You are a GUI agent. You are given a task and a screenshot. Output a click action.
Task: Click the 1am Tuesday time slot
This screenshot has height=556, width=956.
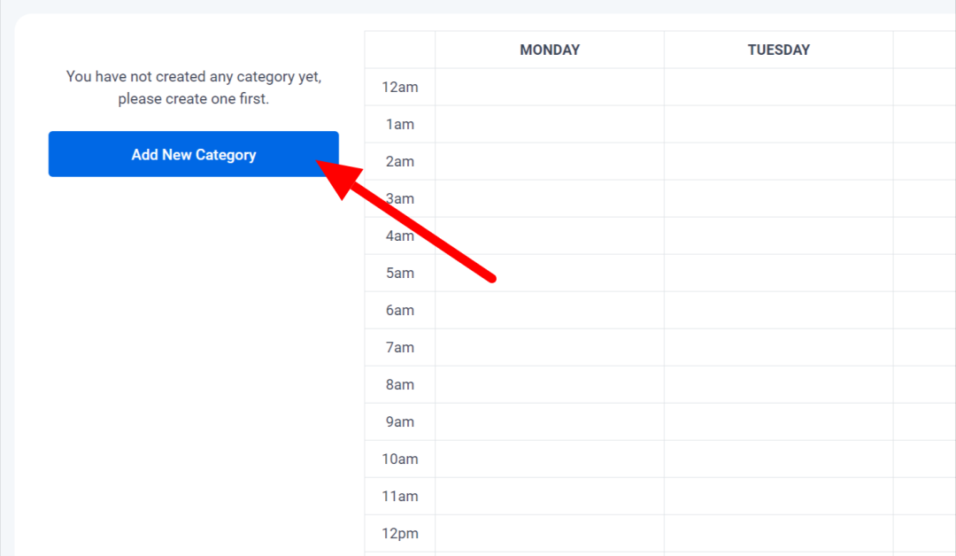click(x=778, y=124)
